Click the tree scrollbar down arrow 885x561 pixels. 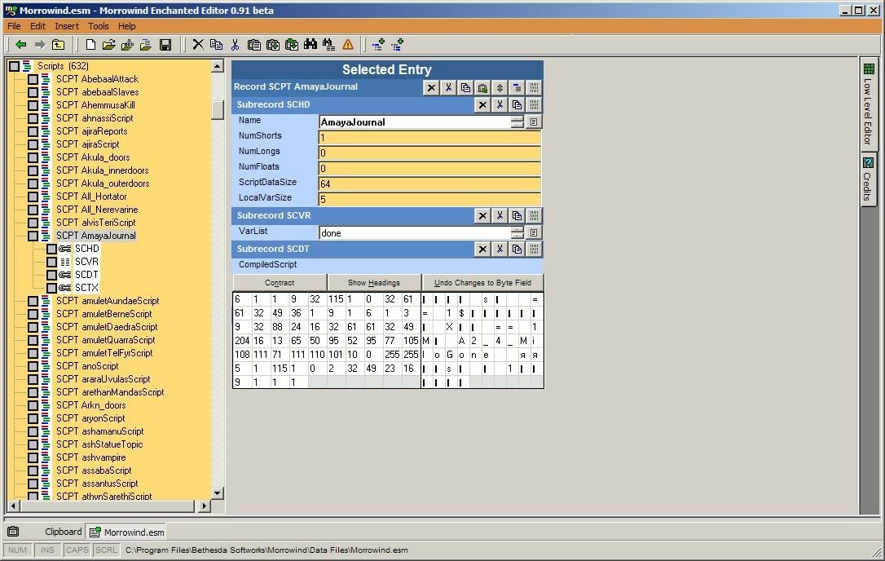[x=218, y=493]
